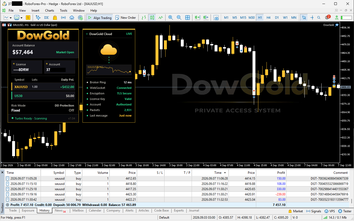Expand the Profit summary row plus icon

click(7, 205)
